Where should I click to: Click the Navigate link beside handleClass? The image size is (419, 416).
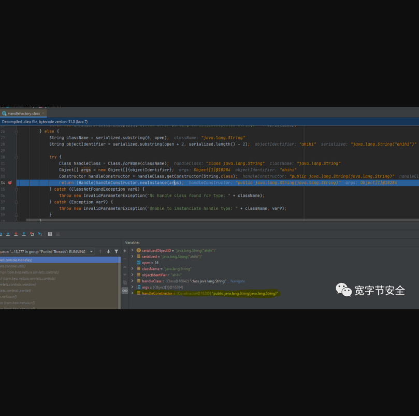click(x=237, y=281)
